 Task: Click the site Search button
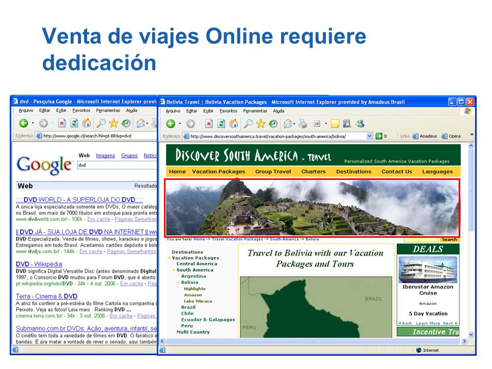[x=449, y=240]
